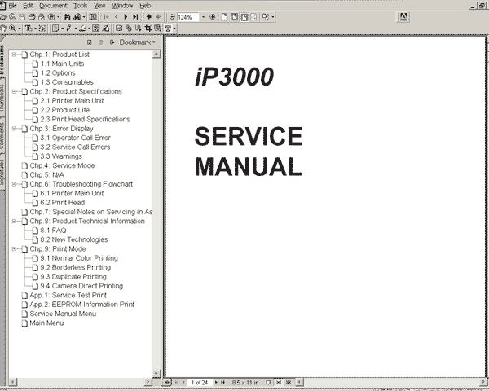The height and width of the screenshot is (391, 489).
Task: Select the Hand tool
Action: point(3,29)
